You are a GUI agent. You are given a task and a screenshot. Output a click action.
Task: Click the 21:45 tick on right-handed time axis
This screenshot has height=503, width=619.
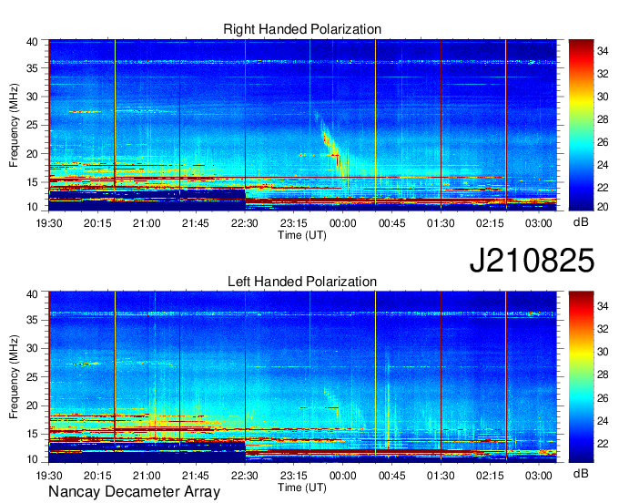click(x=196, y=223)
